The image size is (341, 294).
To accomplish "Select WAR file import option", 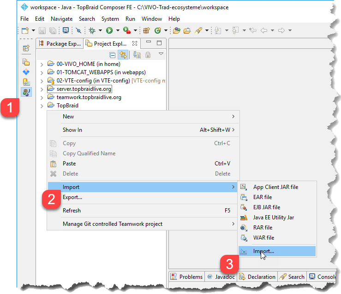I will [277, 238].
